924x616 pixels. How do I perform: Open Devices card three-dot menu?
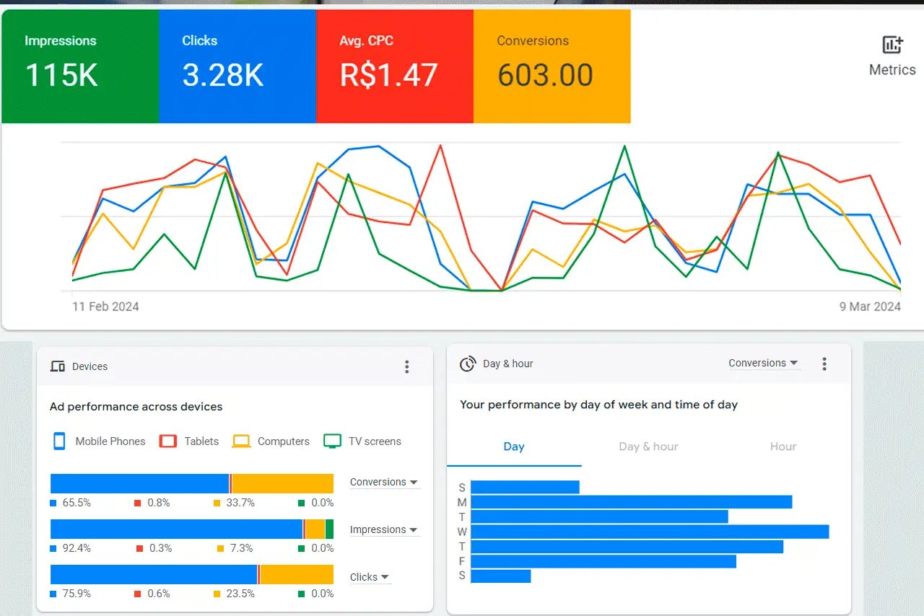pyautogui.click(x=406, y=366)
